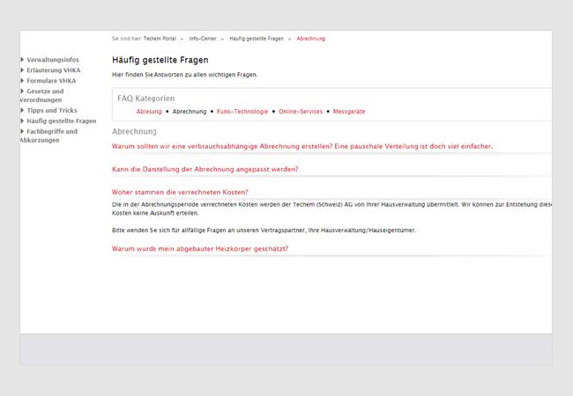Go to Gesetze und Verordnungen

(x=41, y=96)
